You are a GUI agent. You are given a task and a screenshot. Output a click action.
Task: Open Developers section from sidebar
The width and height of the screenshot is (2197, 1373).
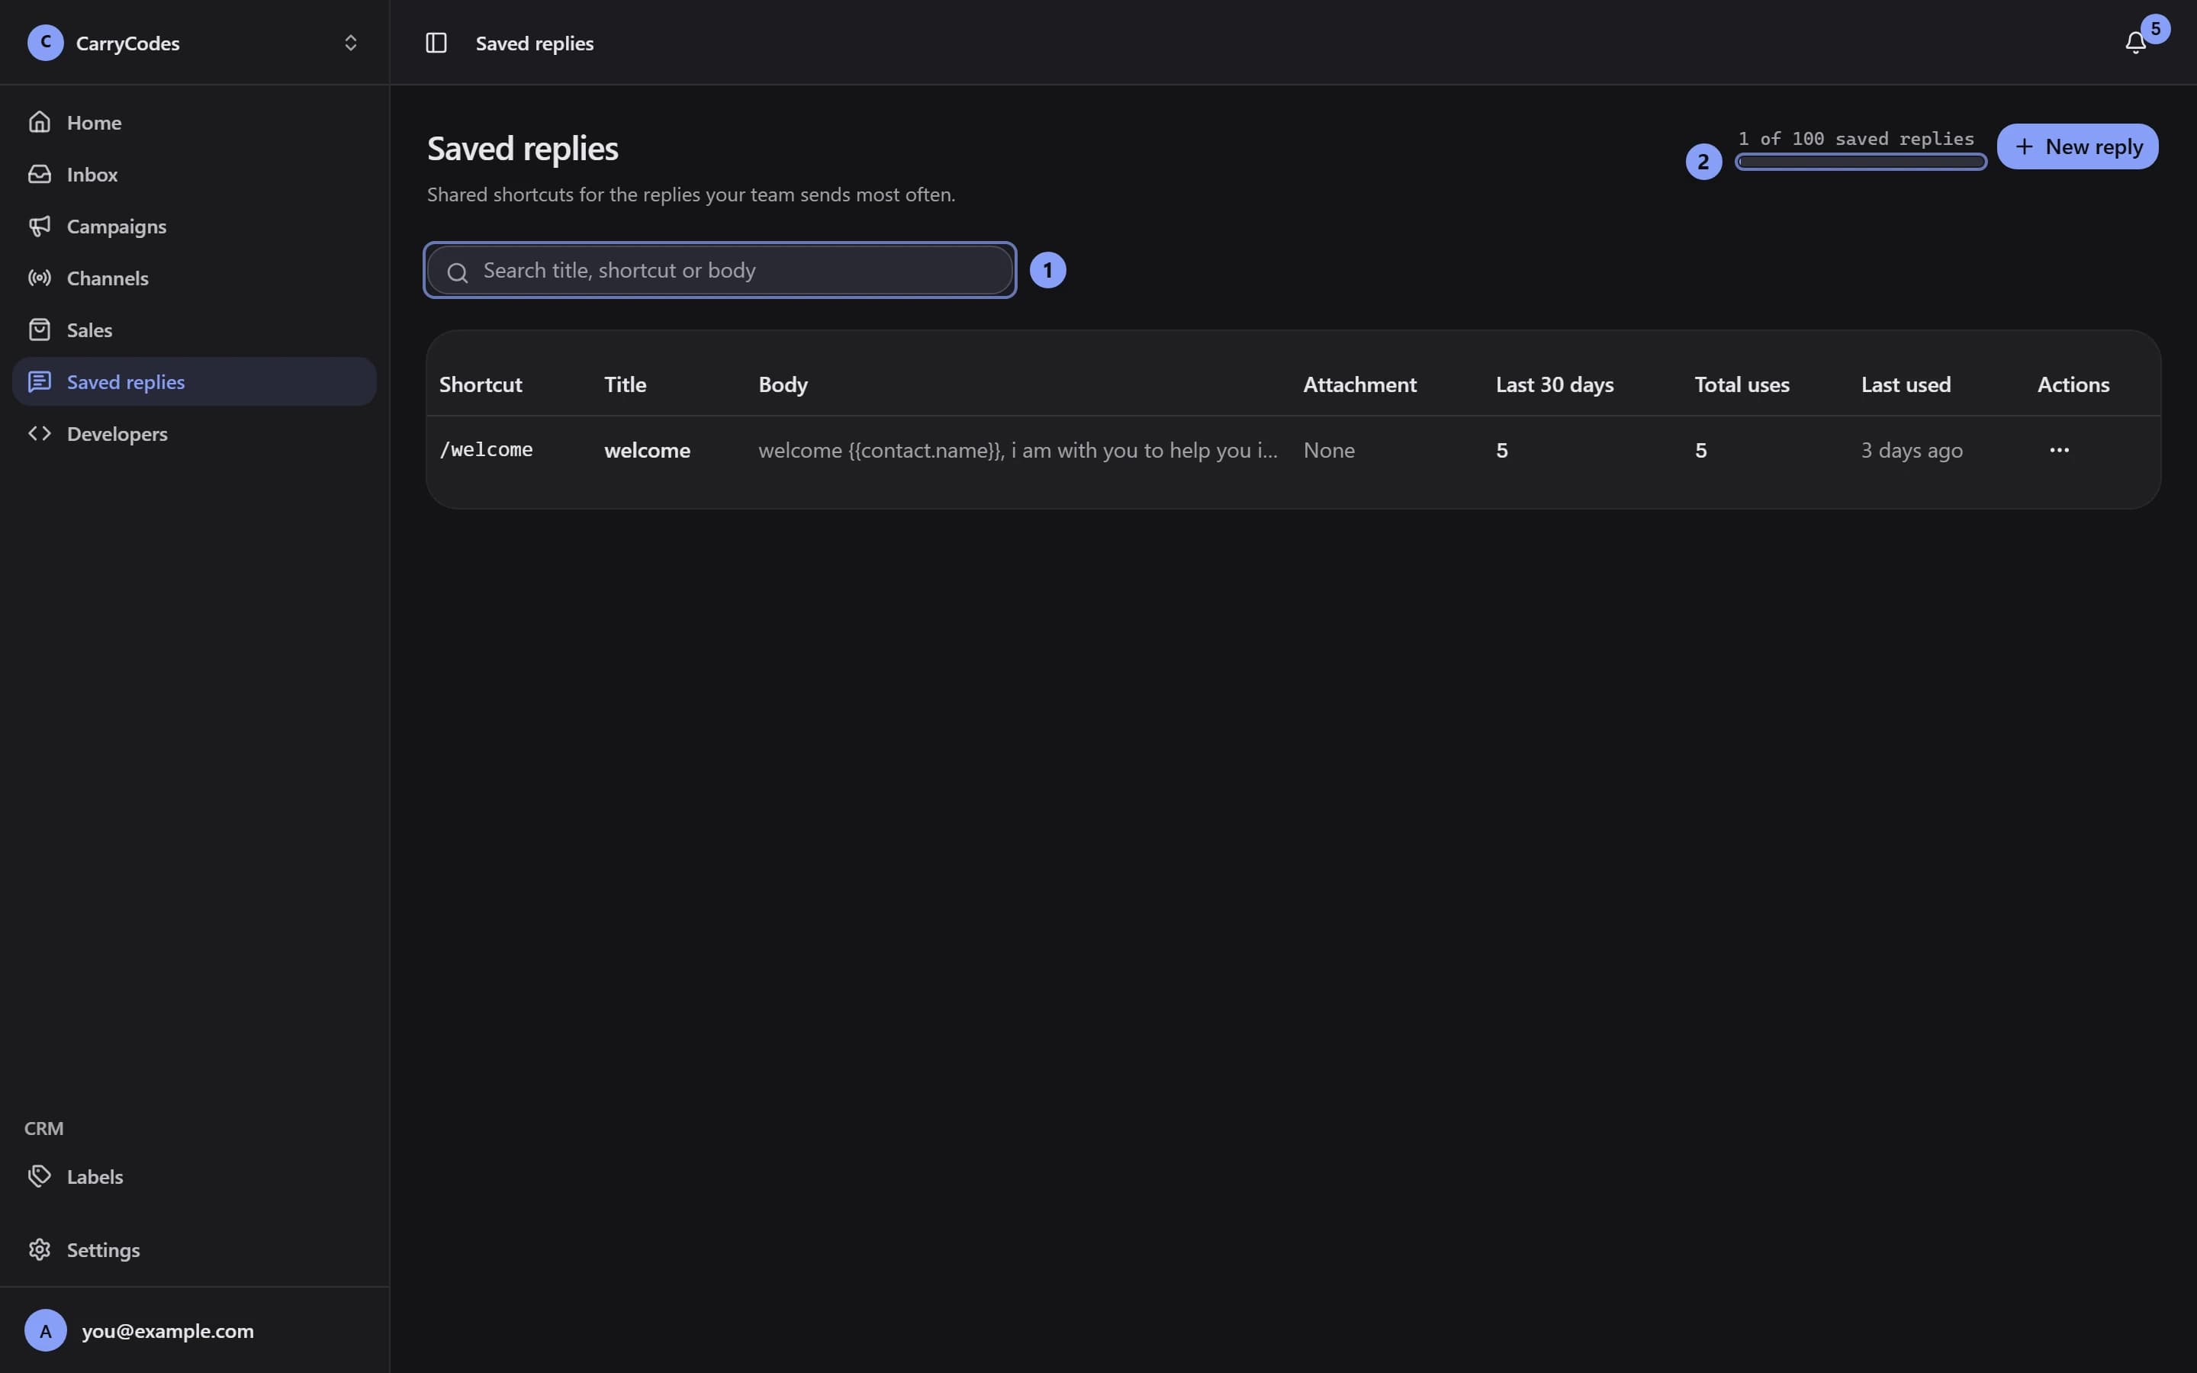(x=195, y=433)
